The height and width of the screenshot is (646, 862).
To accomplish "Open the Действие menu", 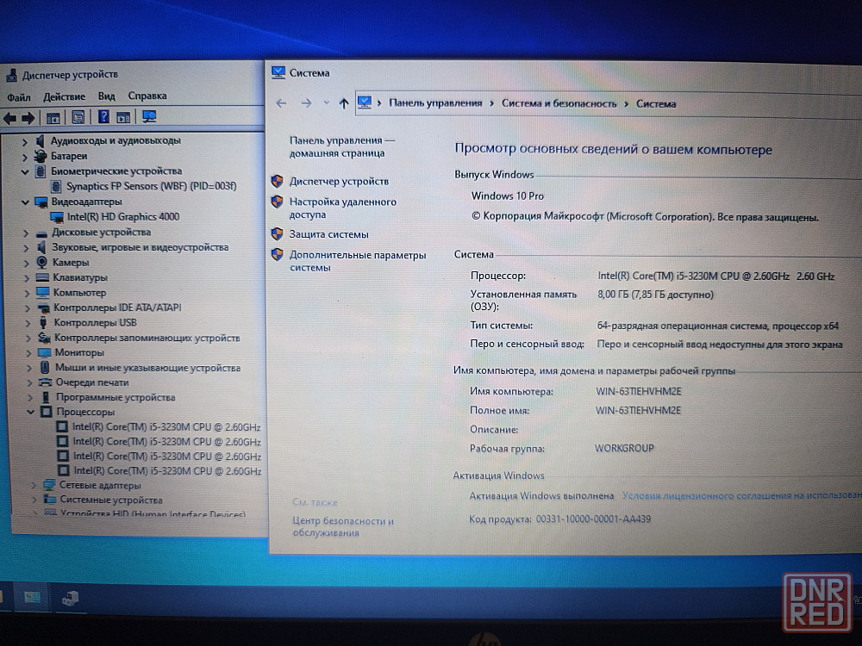I will point(64,96).
